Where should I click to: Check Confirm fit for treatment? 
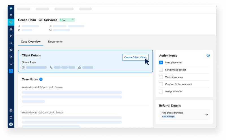[161, 84]
